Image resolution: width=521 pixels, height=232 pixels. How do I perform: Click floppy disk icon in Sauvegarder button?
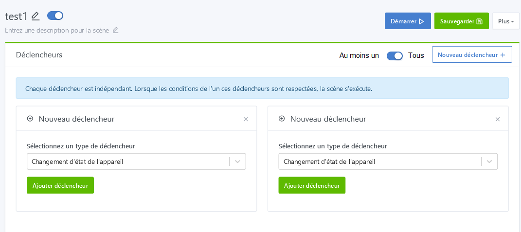click(480, 21)
